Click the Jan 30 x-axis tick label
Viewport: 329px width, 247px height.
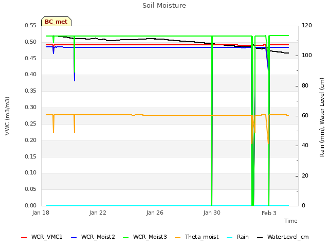click(x=212, y=213)
